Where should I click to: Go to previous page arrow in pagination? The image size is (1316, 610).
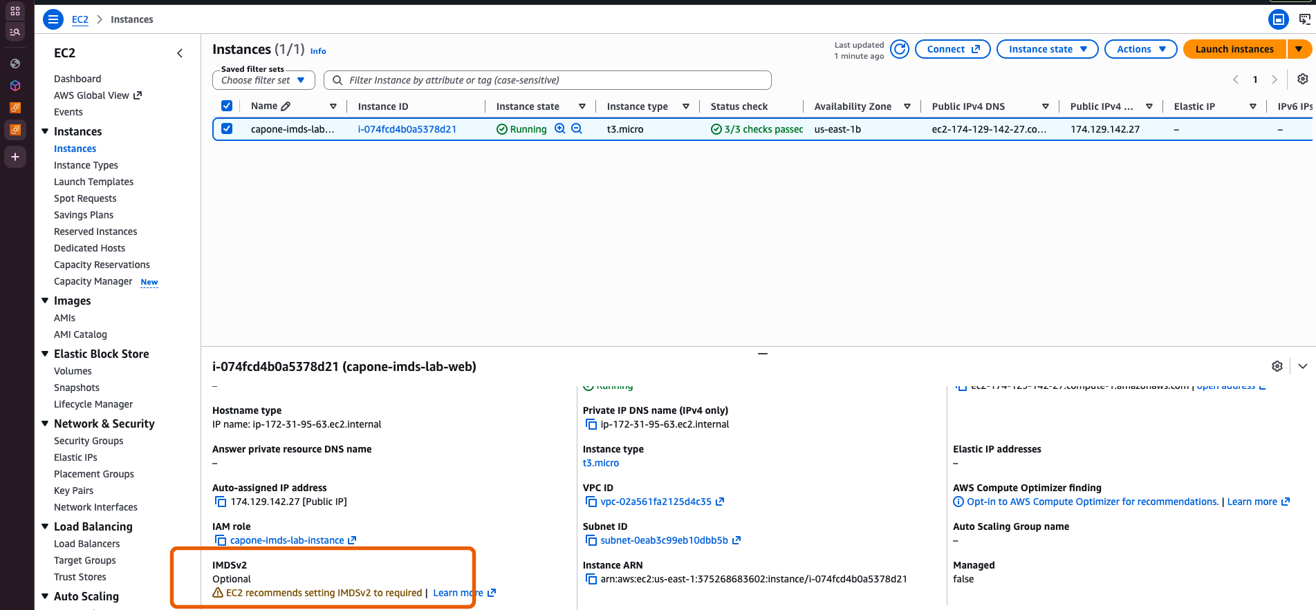(1236, 79)
